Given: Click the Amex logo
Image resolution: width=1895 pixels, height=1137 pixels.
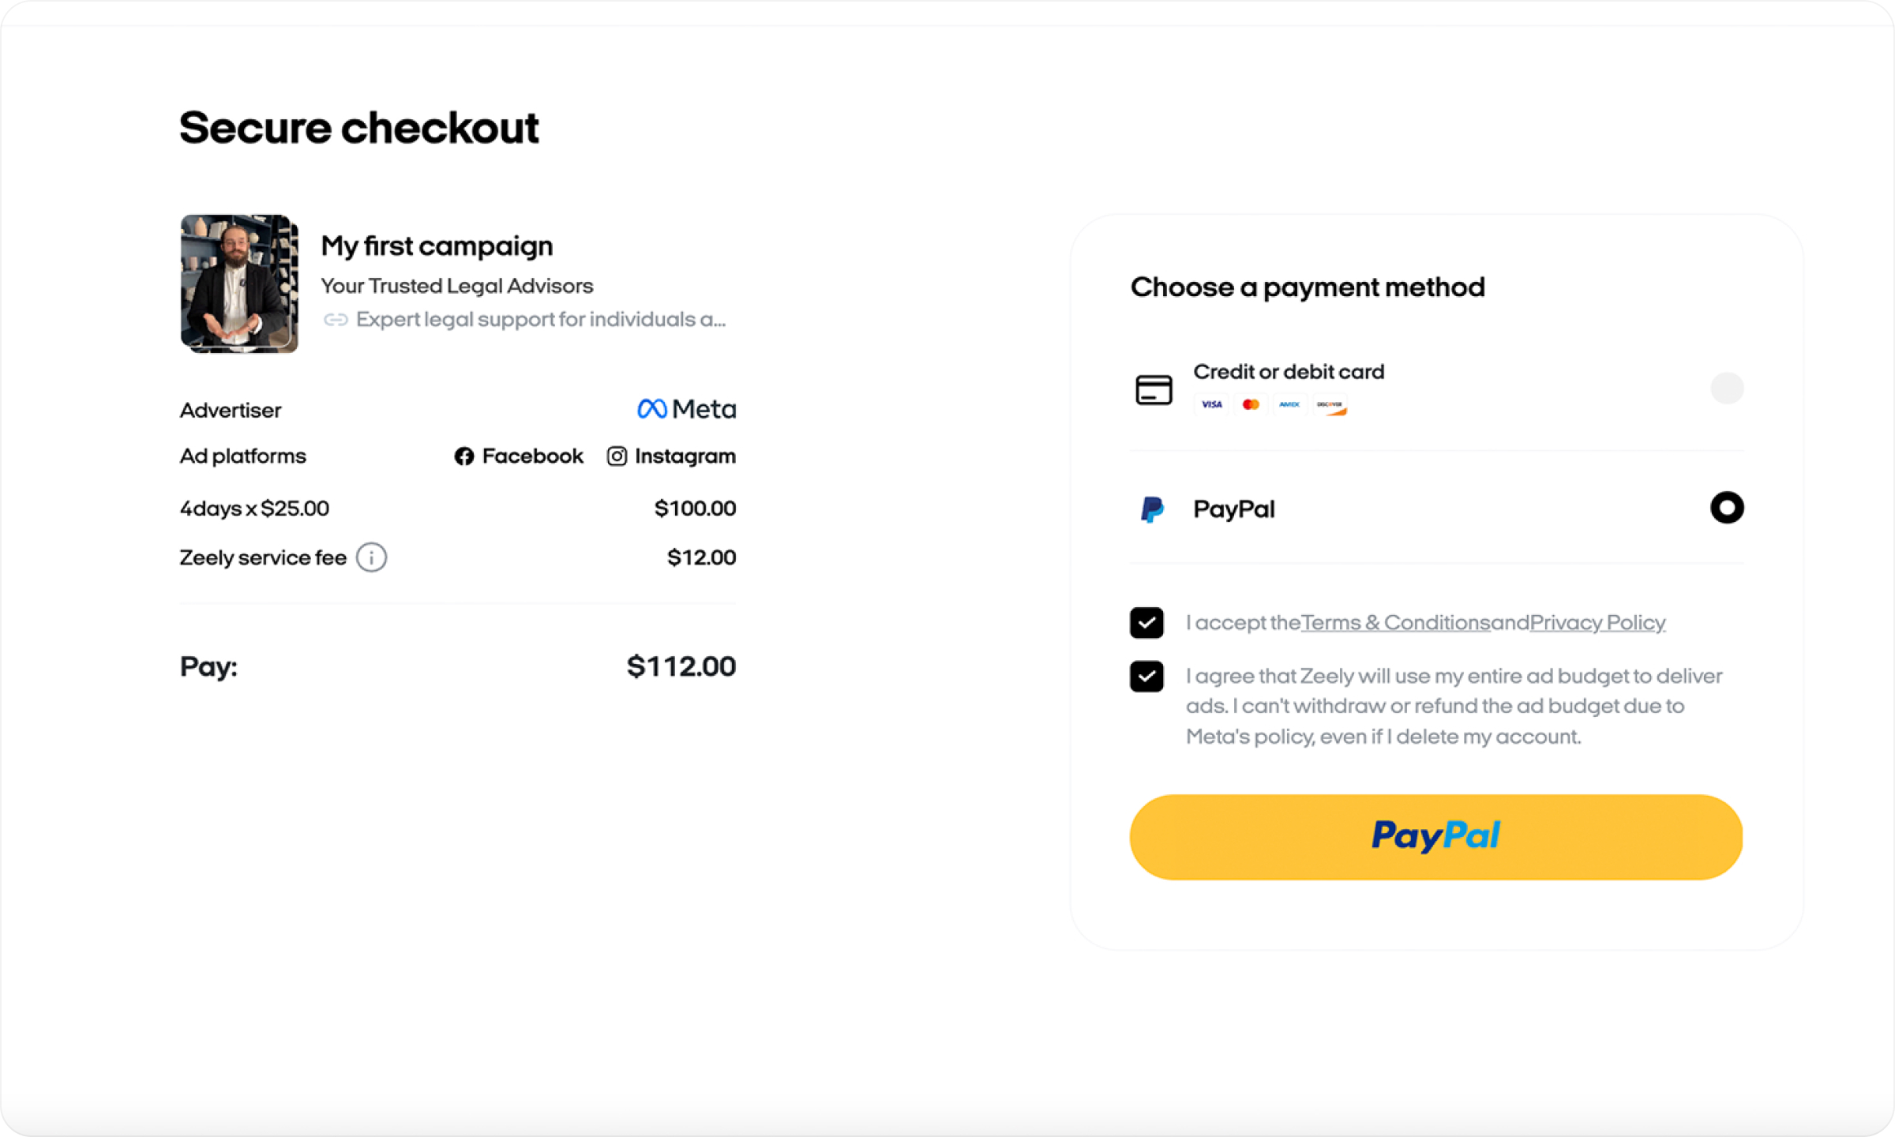Looking at the screenshot, I should pyautogui.click(x=1289, y=404).
